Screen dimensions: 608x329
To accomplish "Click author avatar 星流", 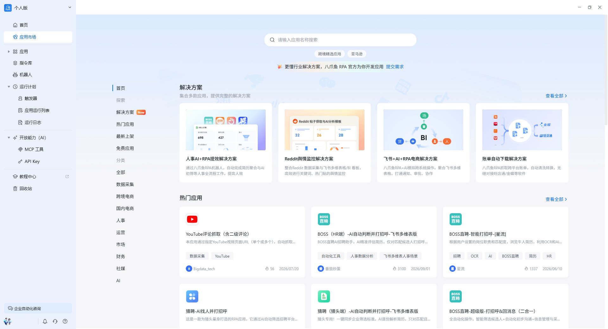I will [453, 269].
